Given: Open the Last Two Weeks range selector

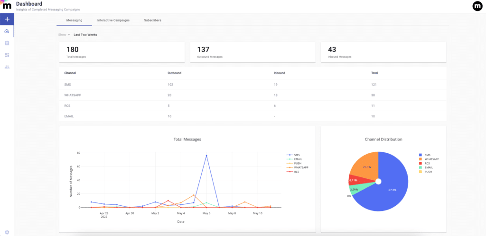Looking at the screenshot, I should 85,35.
